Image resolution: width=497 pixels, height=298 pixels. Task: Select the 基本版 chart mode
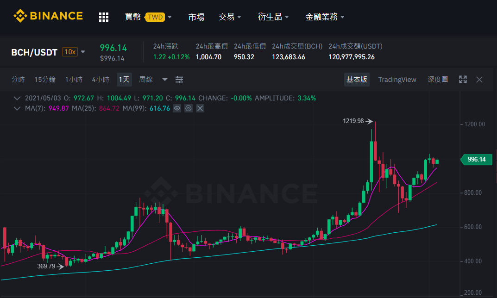tap(357, 80)
